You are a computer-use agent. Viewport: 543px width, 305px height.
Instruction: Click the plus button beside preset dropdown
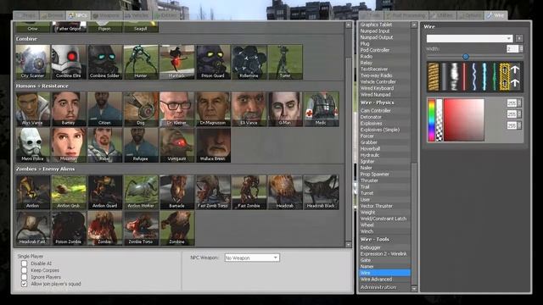(519, 38)
